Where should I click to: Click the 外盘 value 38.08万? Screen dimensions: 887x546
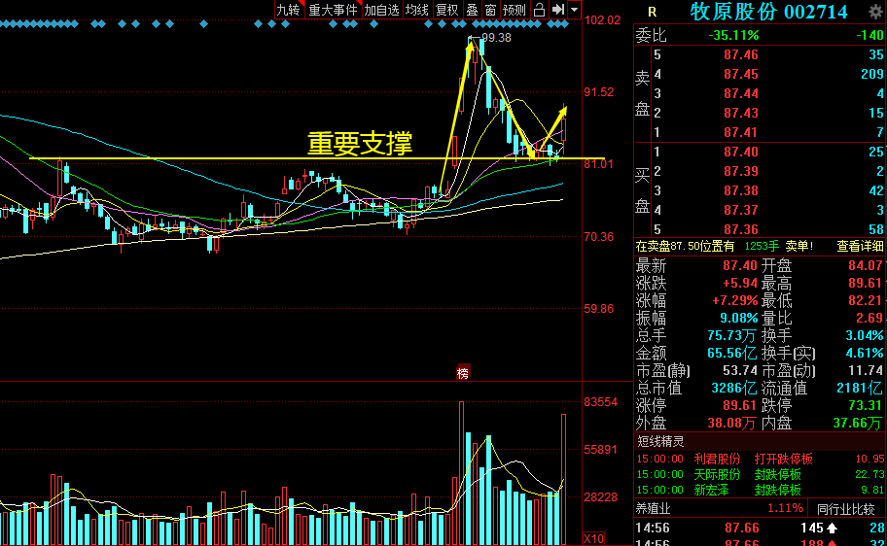pos(732,423)
